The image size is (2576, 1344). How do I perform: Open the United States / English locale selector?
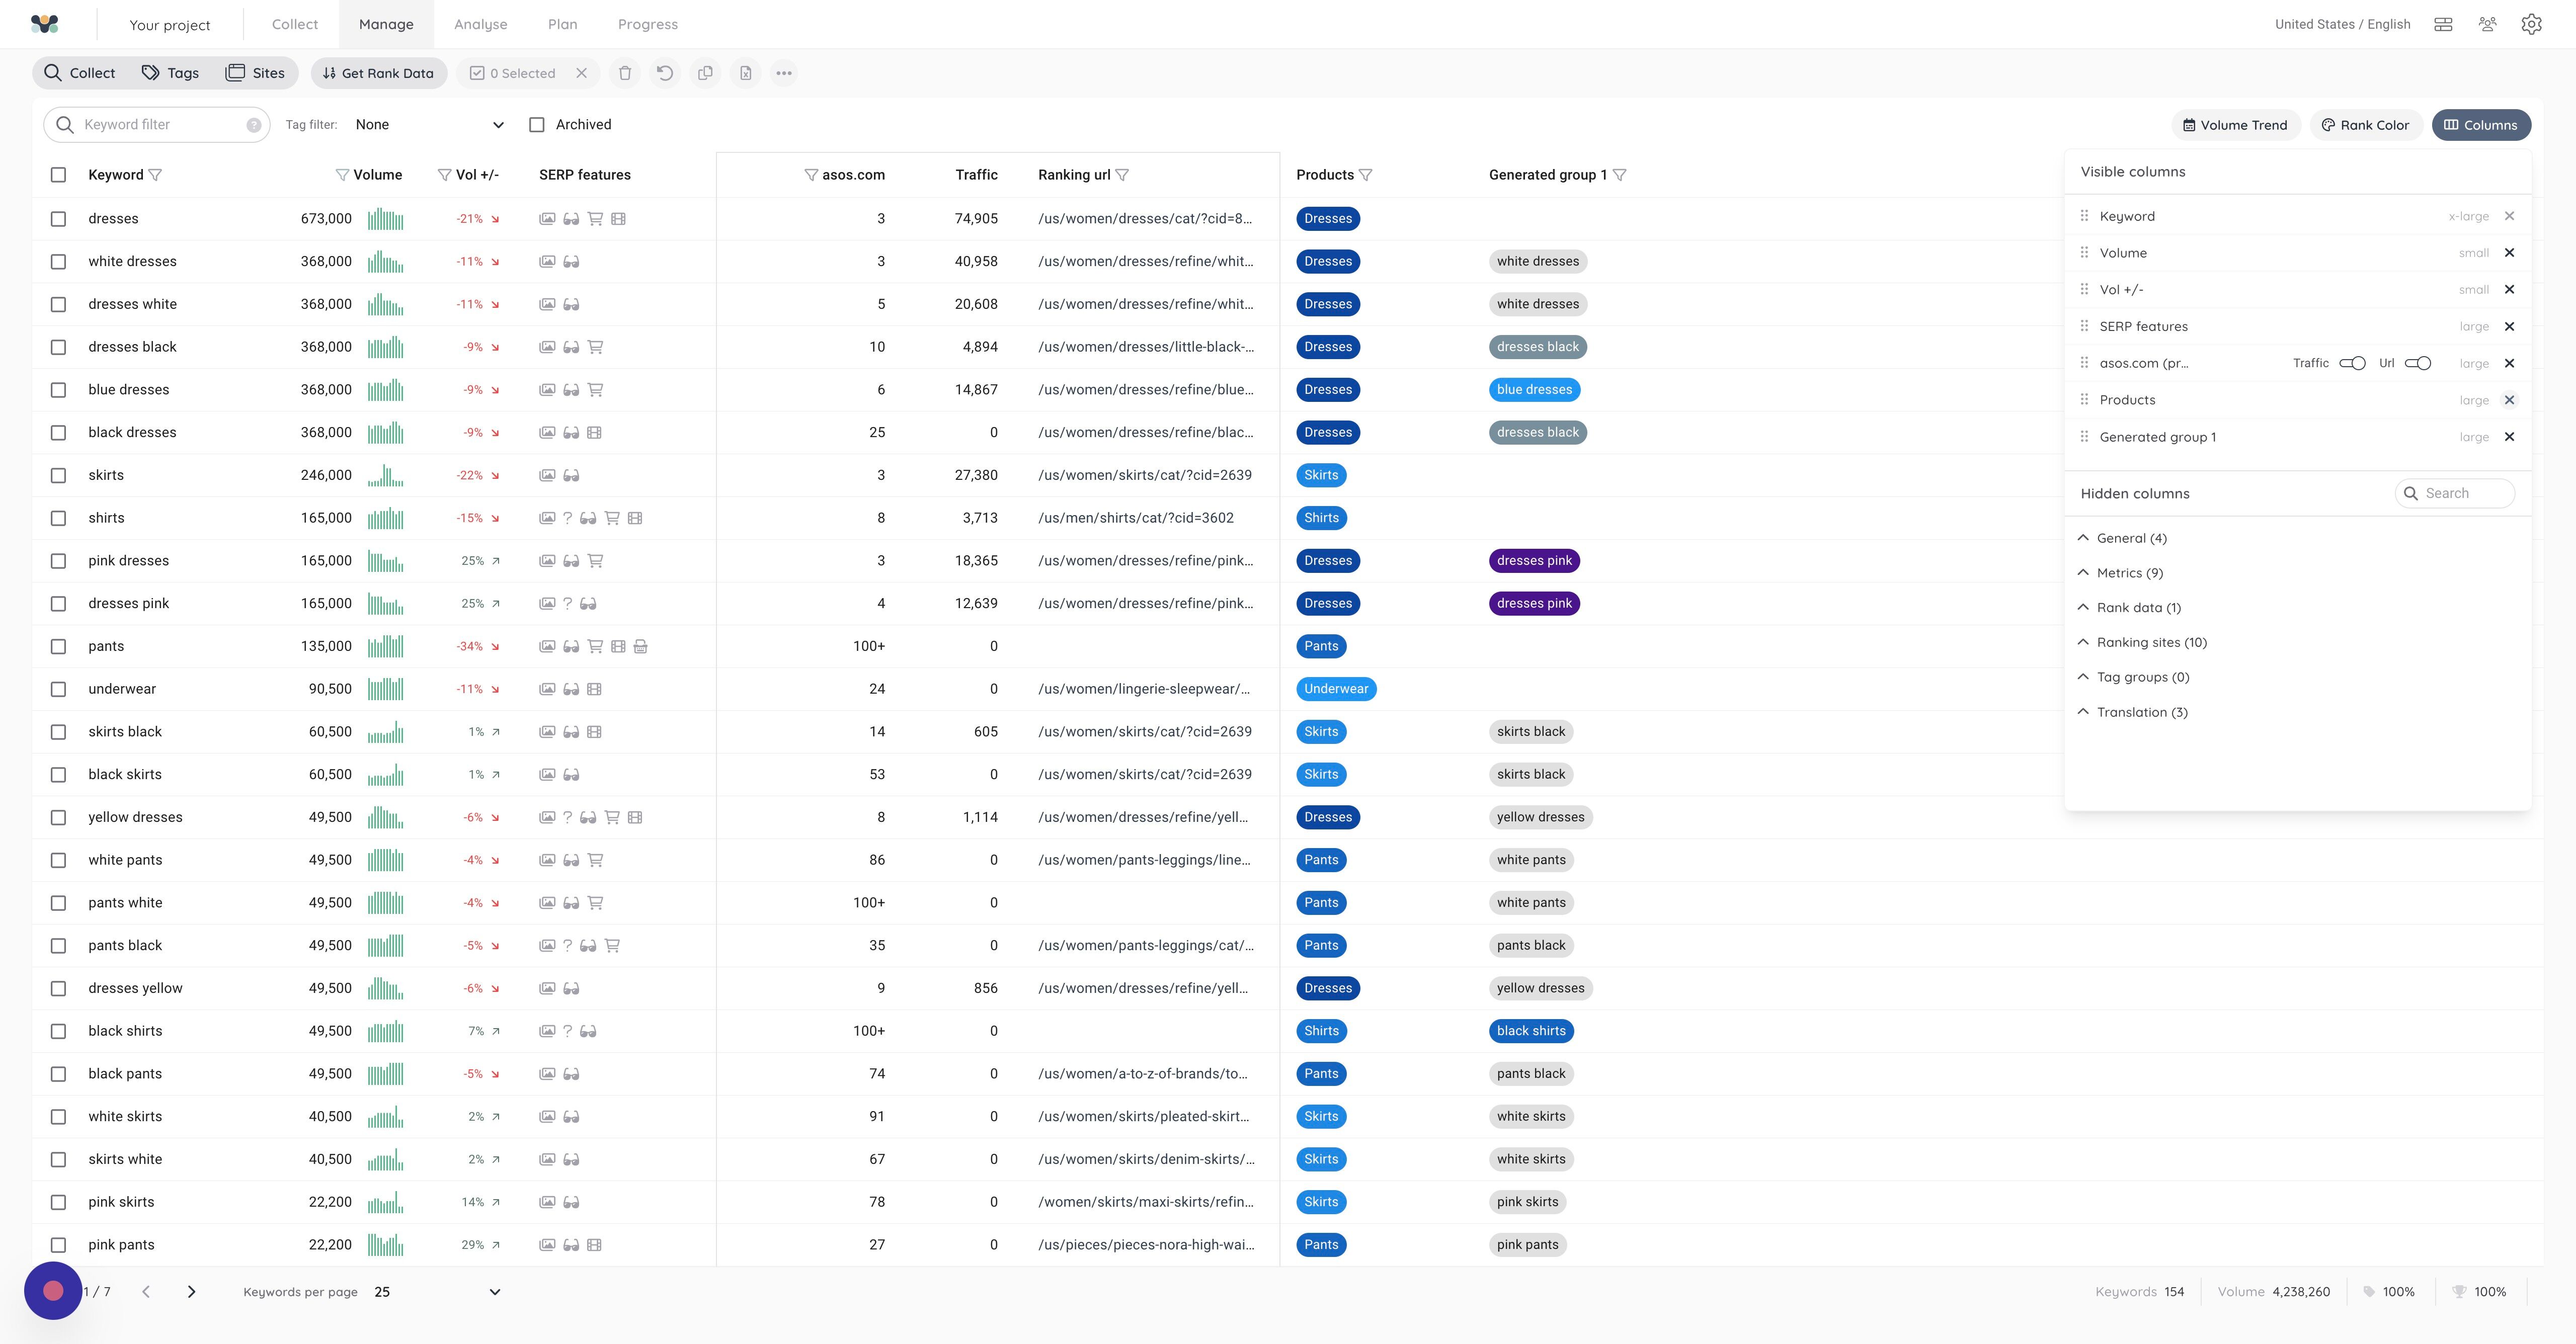click(2342, 24)
